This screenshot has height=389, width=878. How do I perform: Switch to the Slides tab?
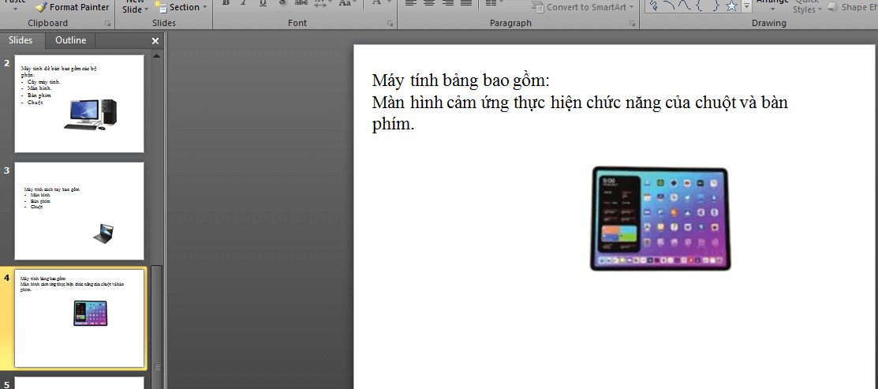(x=23, y=40)
